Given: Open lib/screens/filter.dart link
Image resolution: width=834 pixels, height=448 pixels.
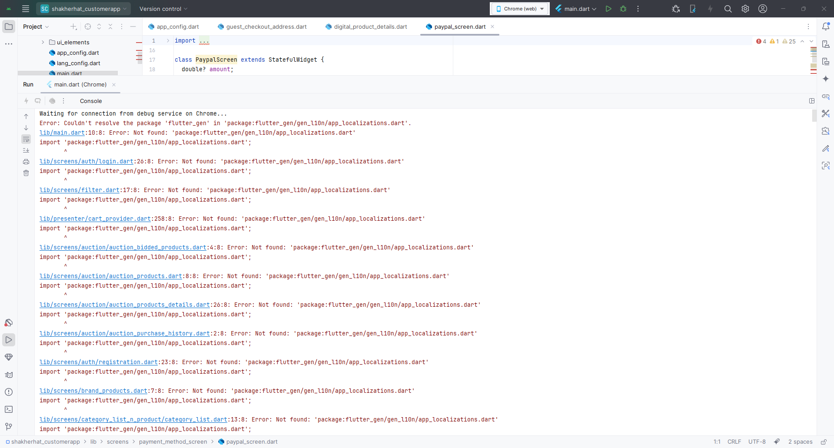Looking at the screenshot, I should coord(80,190).
